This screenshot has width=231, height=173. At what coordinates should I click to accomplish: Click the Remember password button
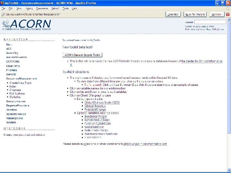(x=173, y=14)
